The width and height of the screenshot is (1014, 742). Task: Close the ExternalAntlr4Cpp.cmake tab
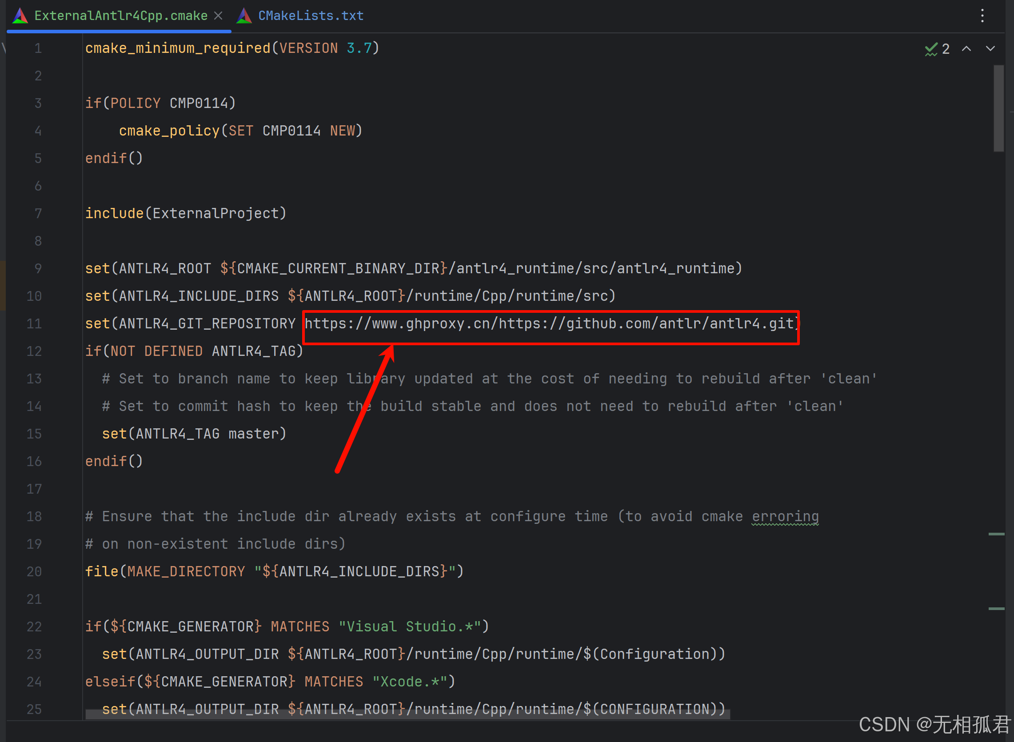(219, 15)
